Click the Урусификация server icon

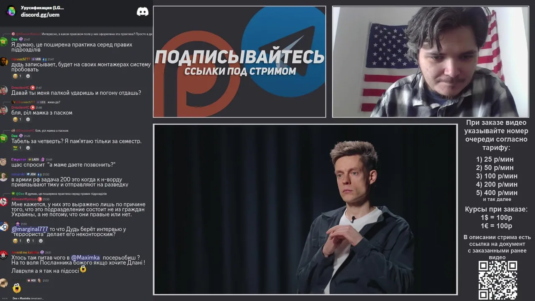[x=11, y=11]
